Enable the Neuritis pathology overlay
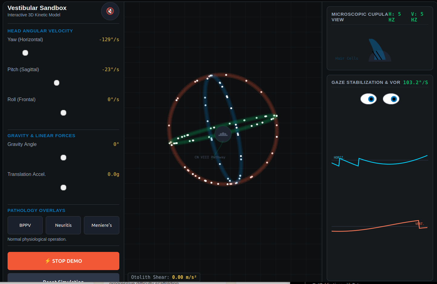This screenshot has height=284, width=437. click(x=63, y=225)
